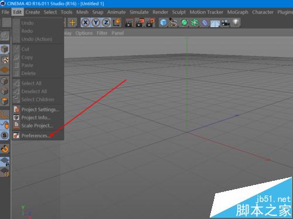This screenshot has height=219, width=293.
Task: Toggle the Z axis lock
Action: pyautogui.click(x=106, y=23)
